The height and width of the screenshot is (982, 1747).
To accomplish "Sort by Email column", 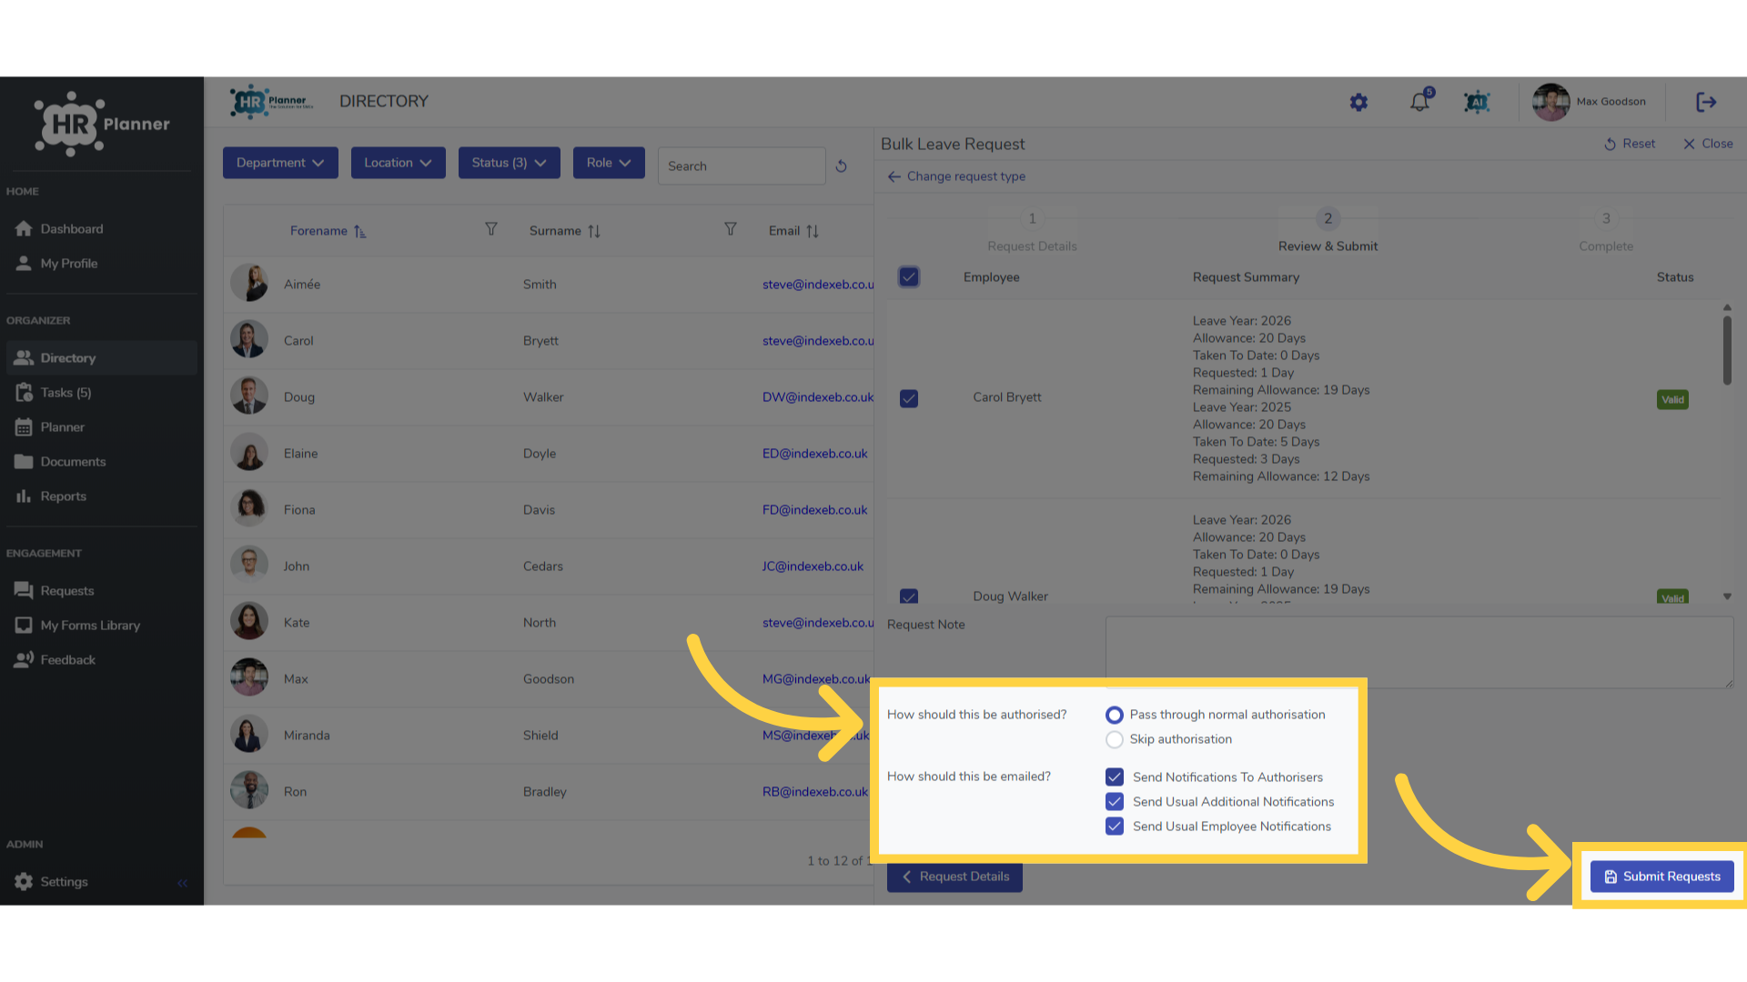I will coord(813,231).
